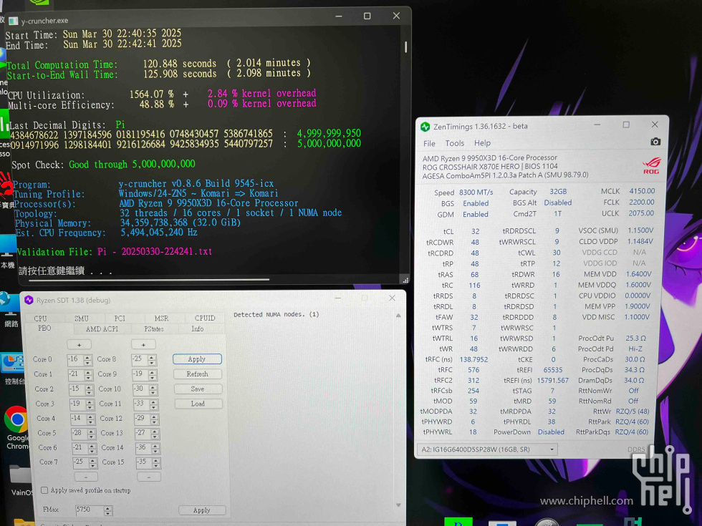Image resolution: width=702 pixels, height=526 pixels.
Task: Click the Apply button beside FMax
Action: point(201,510)
